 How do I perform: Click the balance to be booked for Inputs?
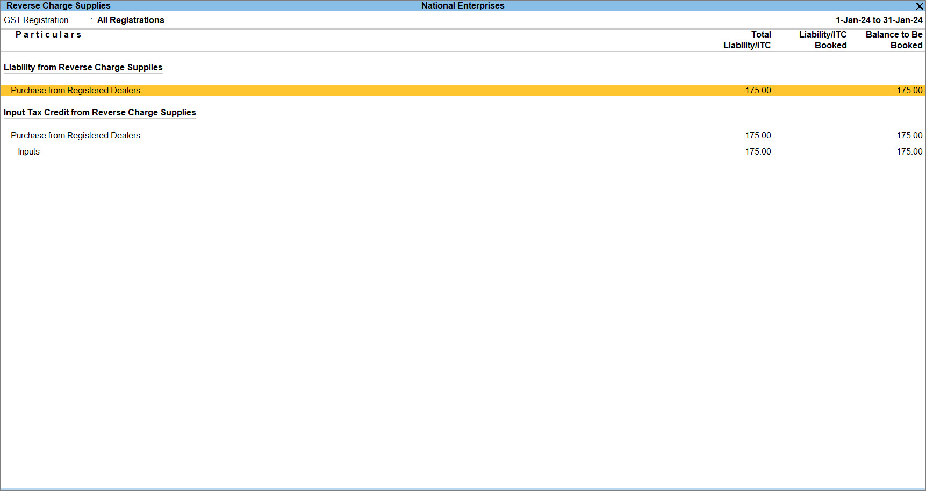(x=909, y=152)
